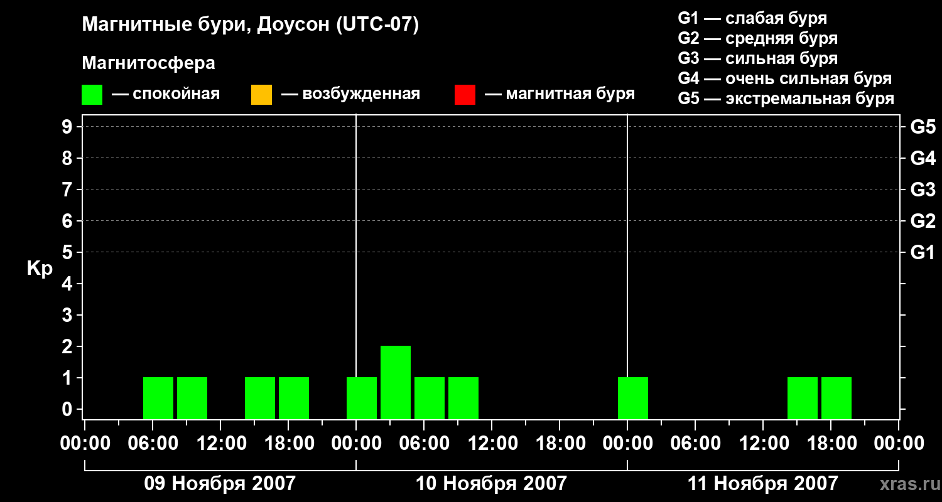Click the legend text '— магнитная буря'
The height and width of the screenshot is (502, 942).
pos(560,94)
